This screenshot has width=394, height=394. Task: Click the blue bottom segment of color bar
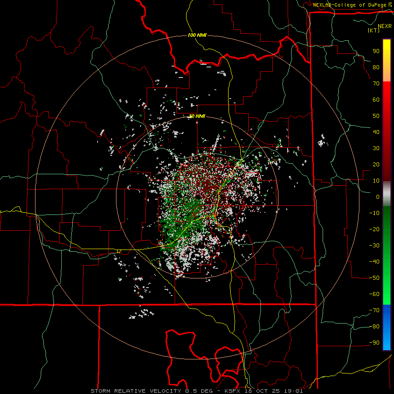point(387,327)
